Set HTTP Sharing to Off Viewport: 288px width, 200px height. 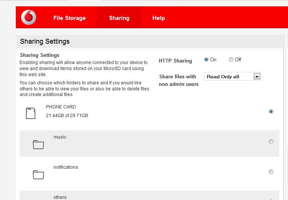(231, 60)
